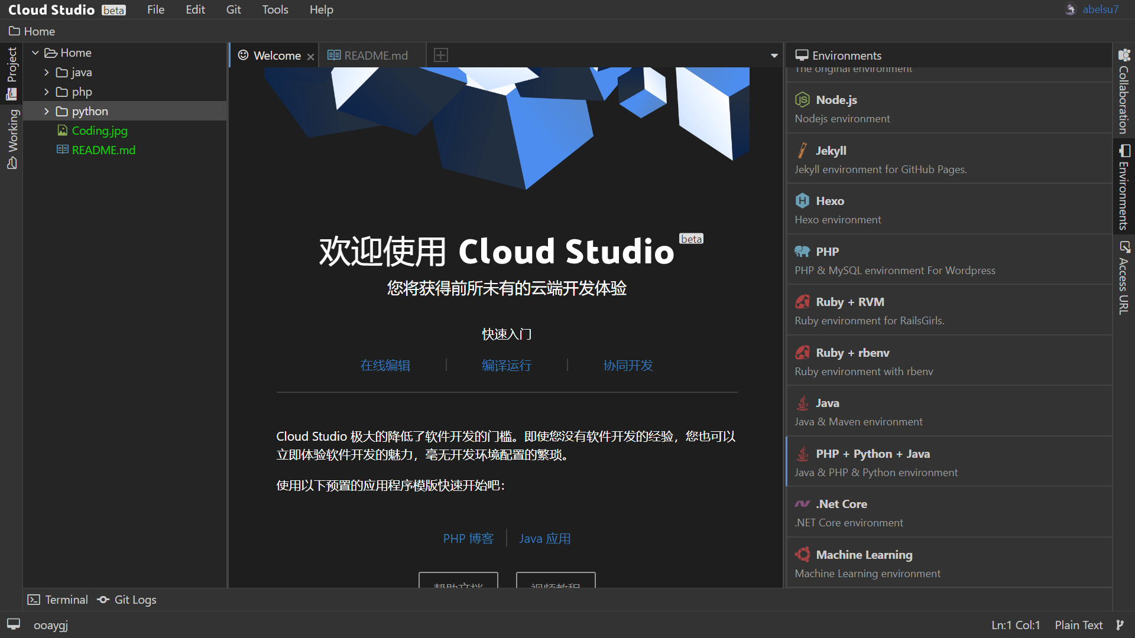
Task: Click the Jekyll environment icon
Action: 802,150
